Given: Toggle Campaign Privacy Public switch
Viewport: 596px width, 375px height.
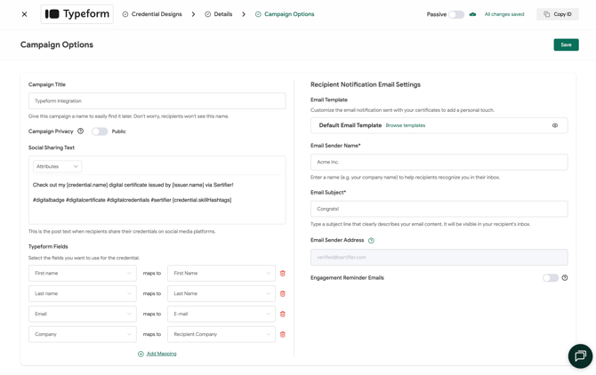Looking at the screenshot, I should coord(100,132).
